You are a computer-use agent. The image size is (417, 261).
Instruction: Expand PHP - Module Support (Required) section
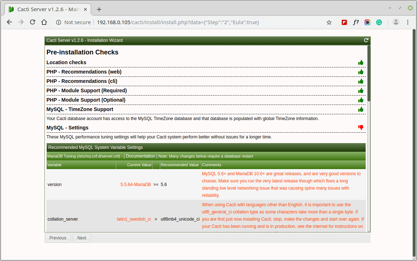coord(86,90)
